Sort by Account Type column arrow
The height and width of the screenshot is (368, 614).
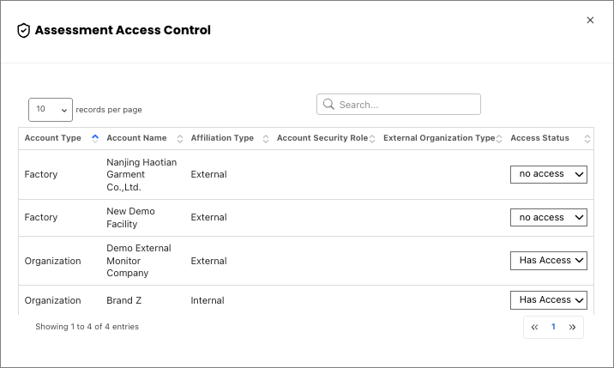coord(95,138)
